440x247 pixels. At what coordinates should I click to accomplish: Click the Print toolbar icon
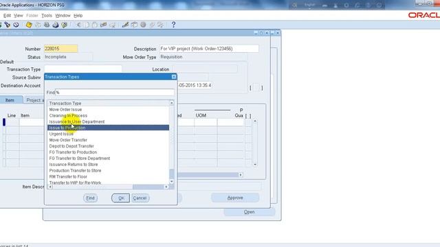(56, 25)
